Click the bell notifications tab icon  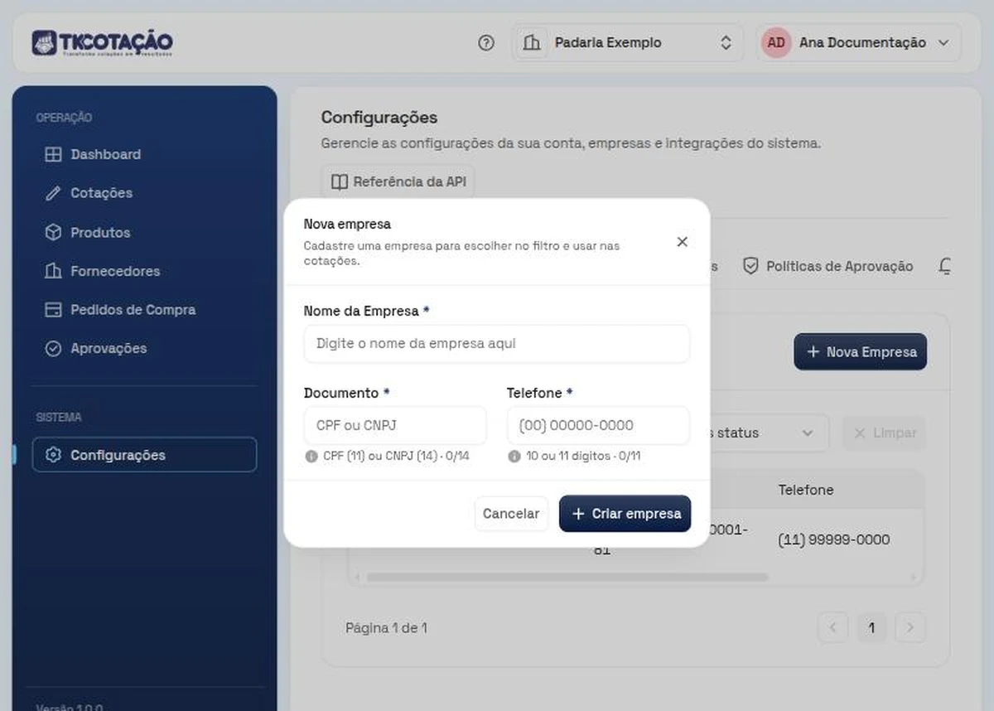pyautogui.click(x=944, y=266)
